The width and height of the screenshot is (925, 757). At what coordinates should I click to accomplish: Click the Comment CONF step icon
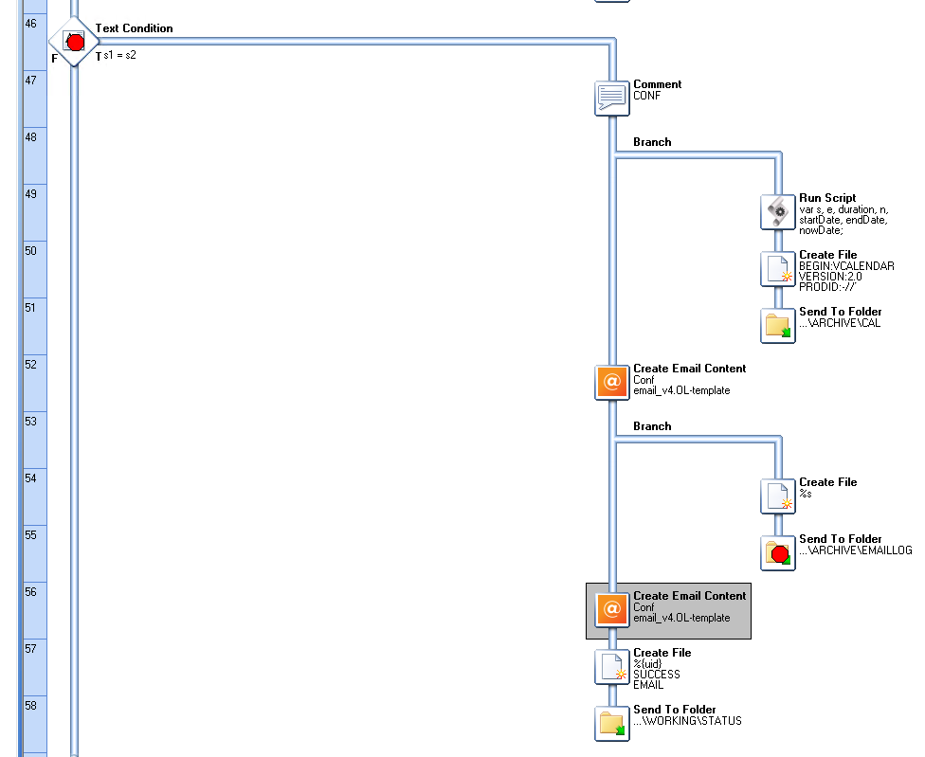coord(611,98)
